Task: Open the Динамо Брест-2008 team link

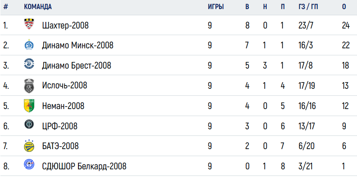Action: coord(76,66)
